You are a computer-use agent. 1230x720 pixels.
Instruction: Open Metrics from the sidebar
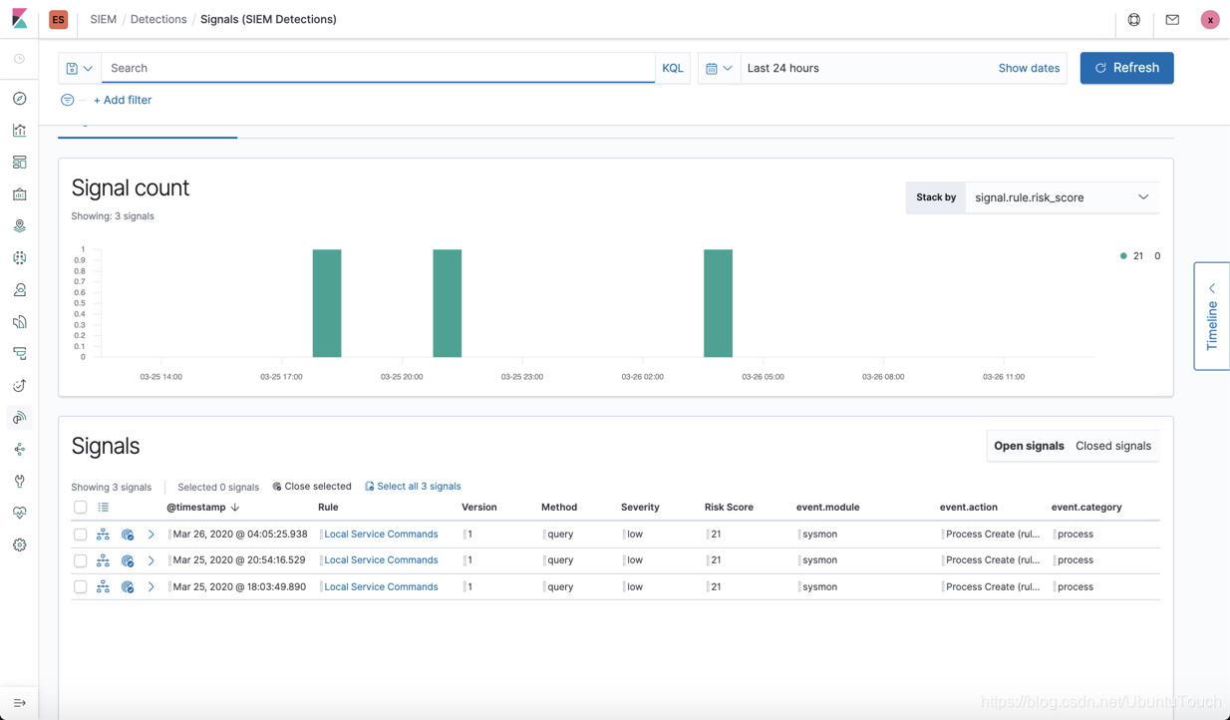click(19, 290)
